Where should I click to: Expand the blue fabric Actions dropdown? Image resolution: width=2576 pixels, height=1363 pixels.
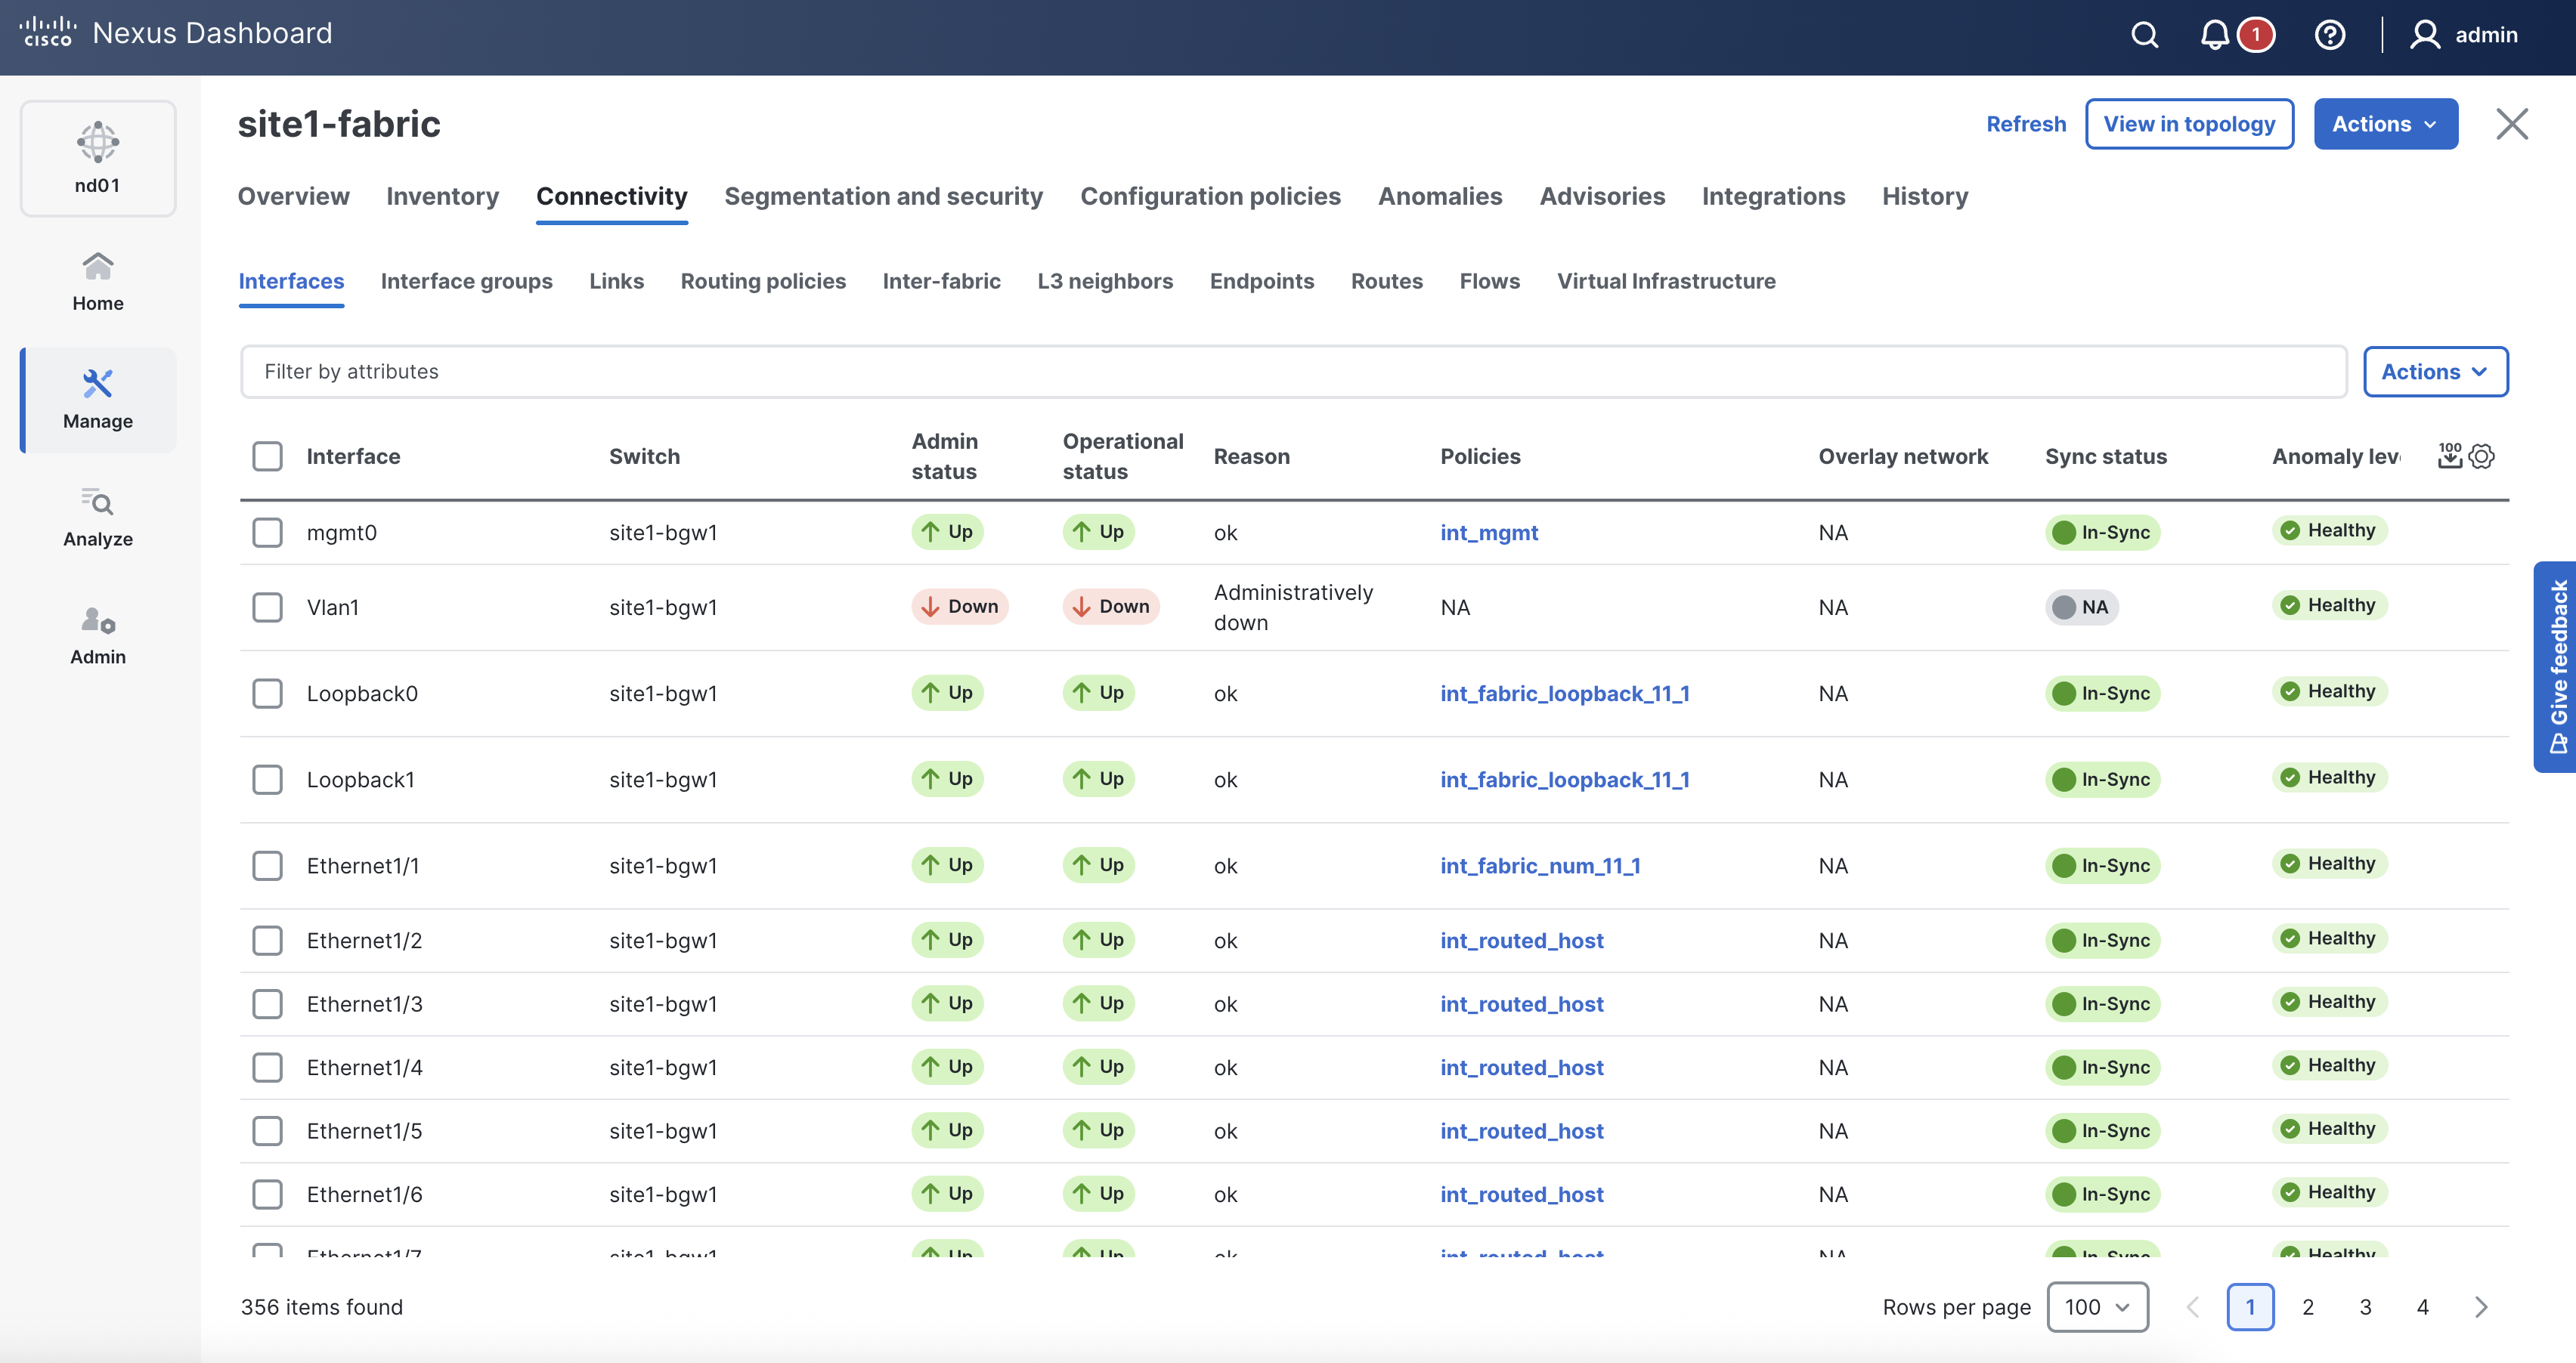(2385, 124)
